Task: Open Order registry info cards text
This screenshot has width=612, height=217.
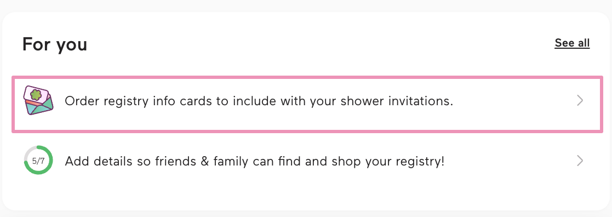Action: point(259,101)
